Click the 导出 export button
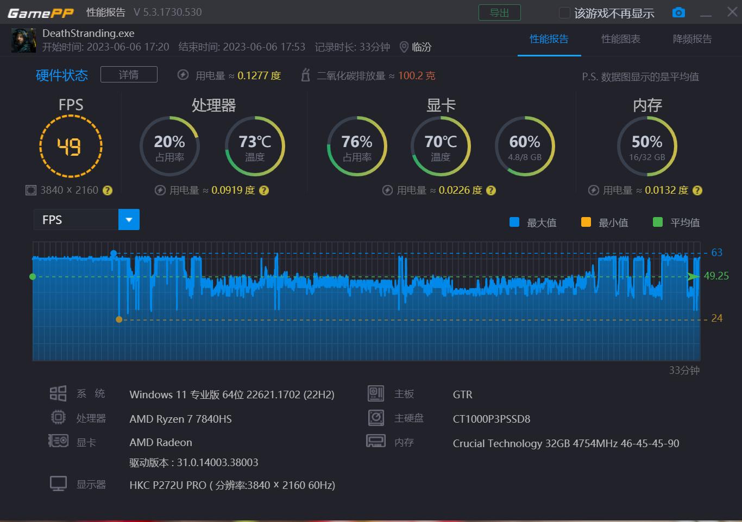Image resolution: width=742 pixels, height=522 pixels. (499, 12)
